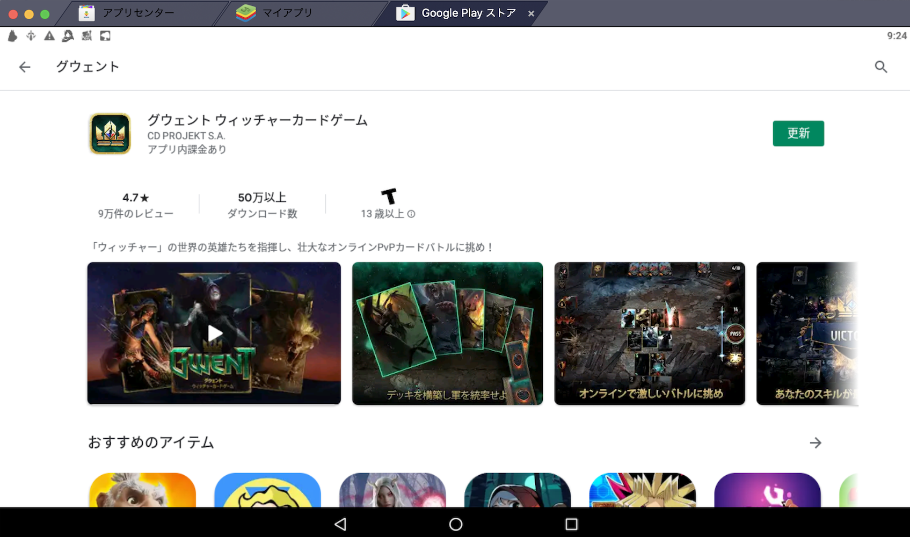Click the screenshot frame status icon
910x537 pixels.
pos(105,36)
